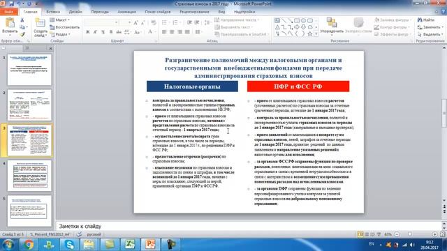Toggle align text right
447x251 pixels.
[x=179, y=32]
